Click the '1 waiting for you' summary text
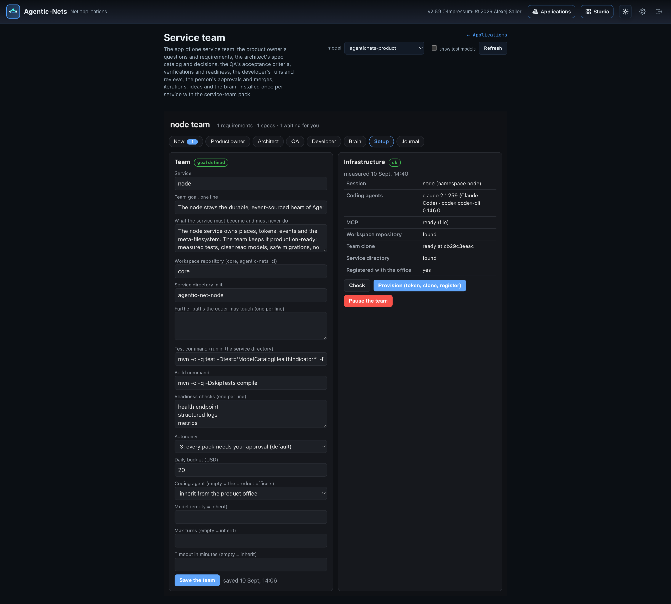This screenshot has width=671, height=604. 299,125
